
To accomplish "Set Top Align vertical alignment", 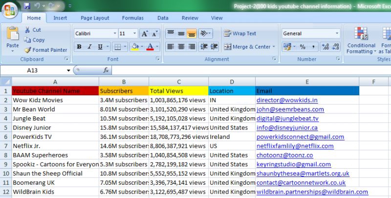I will tap(171, 33).
